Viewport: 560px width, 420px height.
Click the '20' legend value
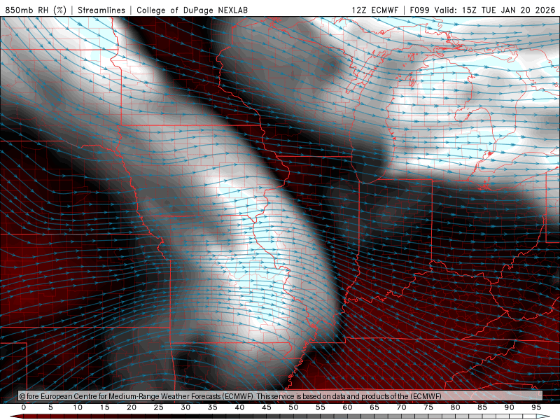[132, 407]
